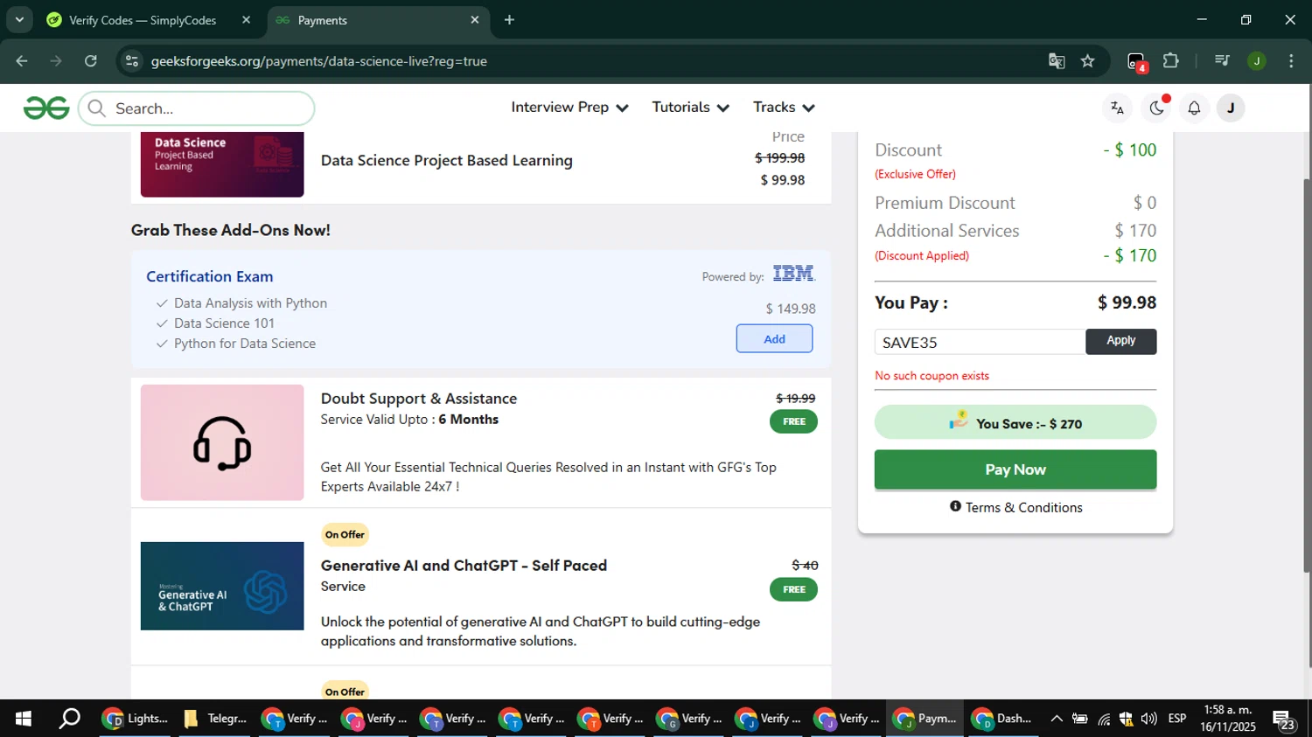Click the Data Science Project Based Learning title
This screenshot has width=1312, height=737.
pyautogui.click(x=447, y=161)
